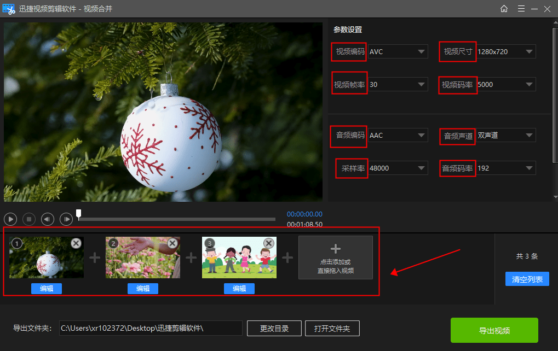Select the pink flowers clip thumbnail
The height and width of the screenshot is (351, 558).
coord(143,258)
